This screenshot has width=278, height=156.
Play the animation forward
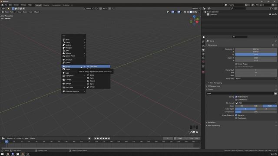pyautogui.click(x=103, y=139)
